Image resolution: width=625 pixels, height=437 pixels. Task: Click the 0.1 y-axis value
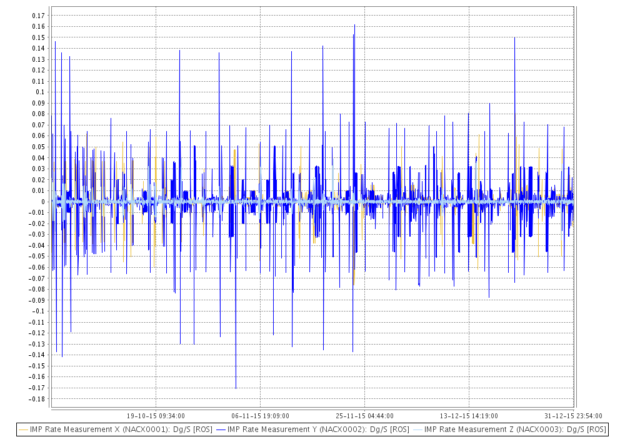pos(40,92)
